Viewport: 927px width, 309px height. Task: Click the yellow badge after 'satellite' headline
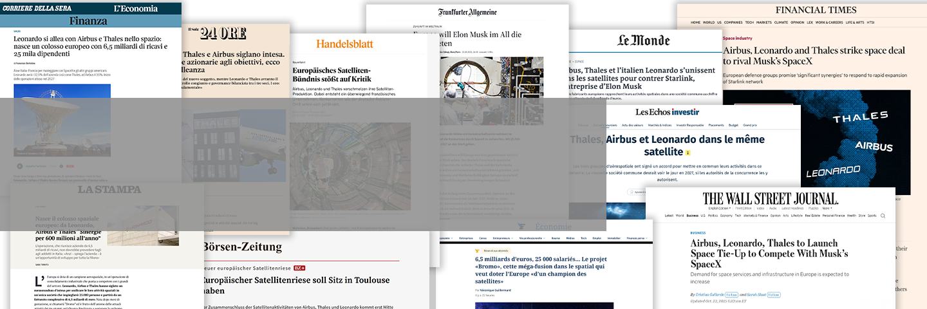pos(688,153)
